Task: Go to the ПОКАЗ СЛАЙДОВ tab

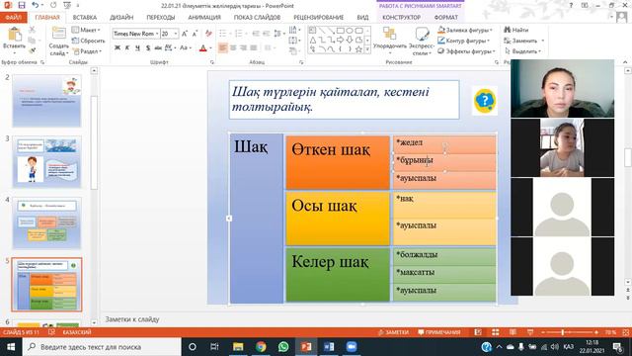Action: 257,18
